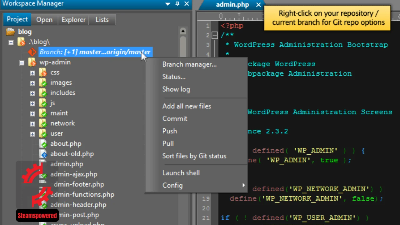Viewport: 400px width, 225px height.
Task: Expand the network folder node
Action: coord(32,124)
